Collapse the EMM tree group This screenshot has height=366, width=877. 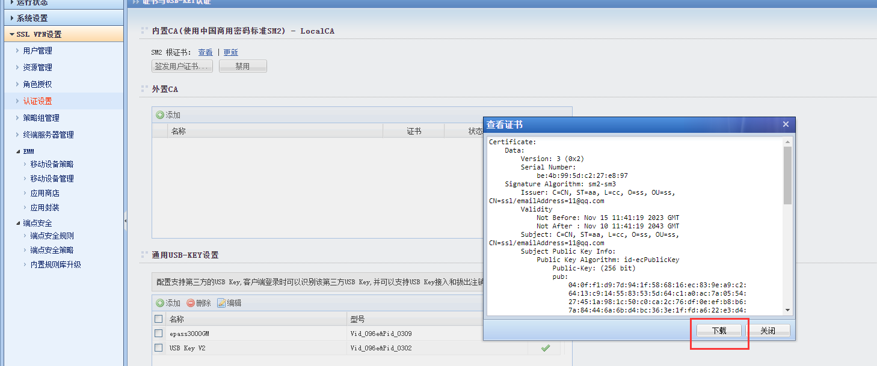[x=17, y=151]
